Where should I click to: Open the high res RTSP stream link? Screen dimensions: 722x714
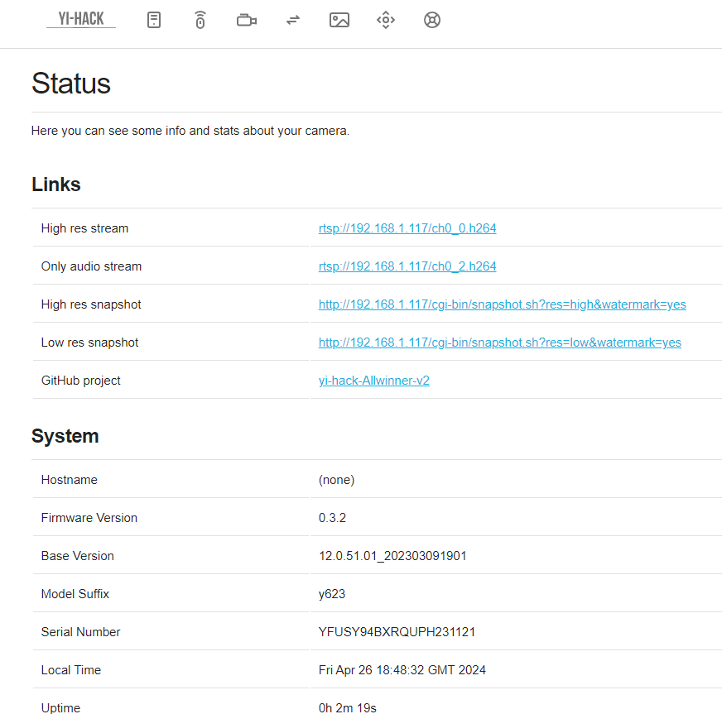tap(407, 228)
